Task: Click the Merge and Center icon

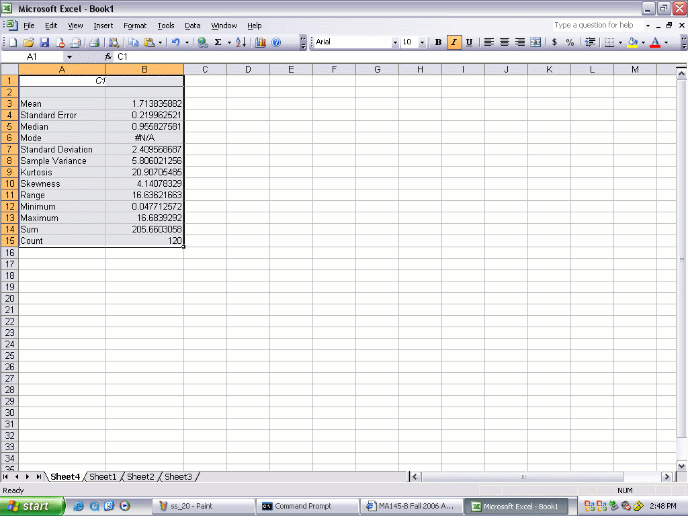Action: tap(535, 42)
